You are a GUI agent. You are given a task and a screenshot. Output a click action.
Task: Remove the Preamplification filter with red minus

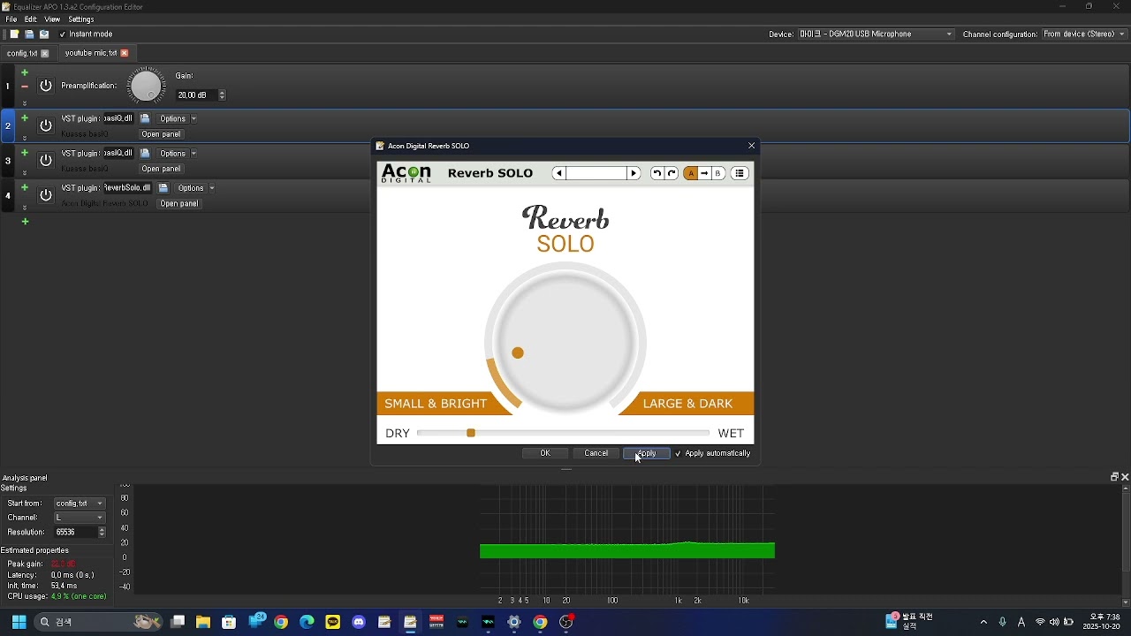[25, 87]
